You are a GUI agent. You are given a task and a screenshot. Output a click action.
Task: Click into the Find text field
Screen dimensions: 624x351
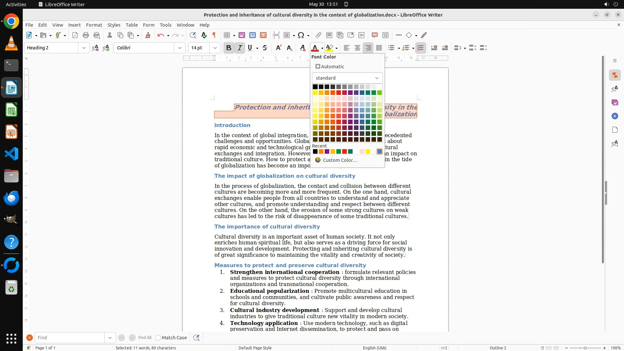[x=70, y=338]
